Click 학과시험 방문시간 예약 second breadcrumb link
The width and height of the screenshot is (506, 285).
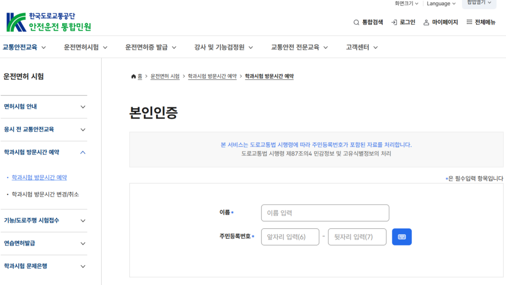coord(212,77)
